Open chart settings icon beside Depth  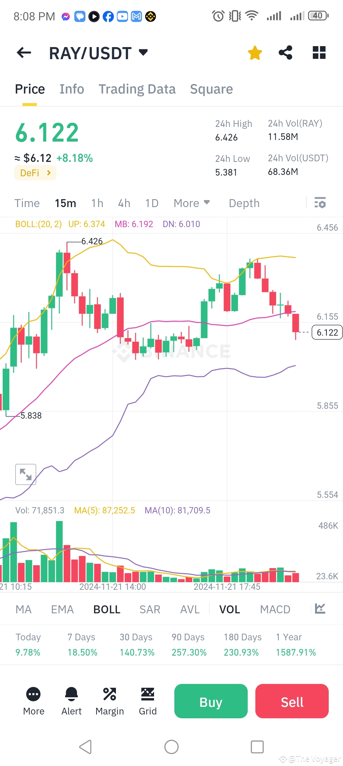tap(320, 203)
